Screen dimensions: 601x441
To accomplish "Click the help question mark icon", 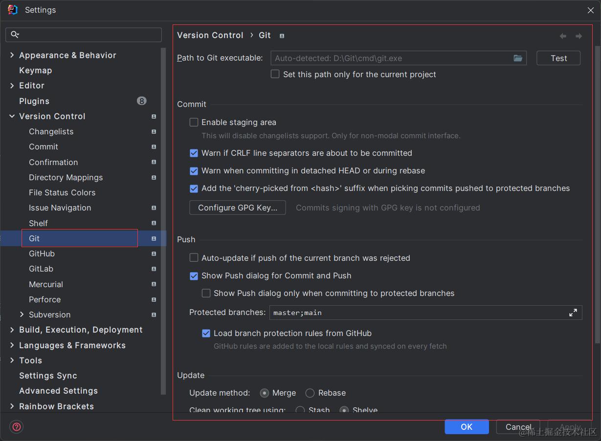I will 17,426.
